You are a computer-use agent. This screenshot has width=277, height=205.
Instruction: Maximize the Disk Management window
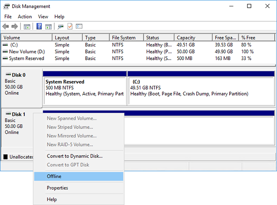coord(249,6)
